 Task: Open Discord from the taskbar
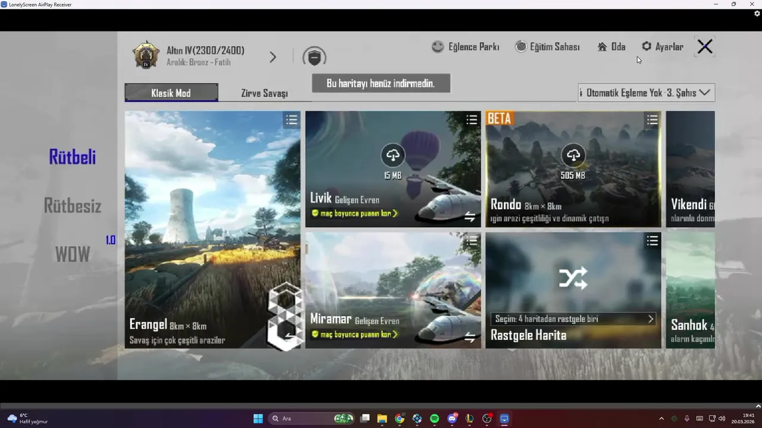click(x=452, y=418)
